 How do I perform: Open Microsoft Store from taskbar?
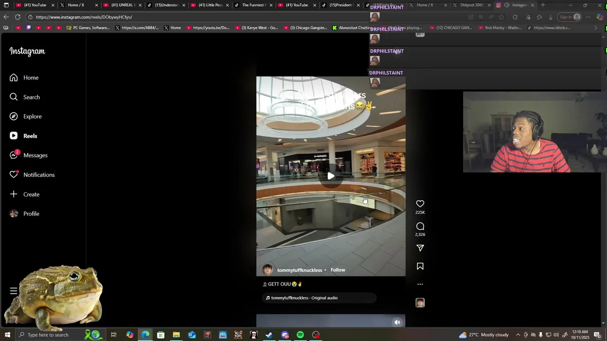click(161, 335)
